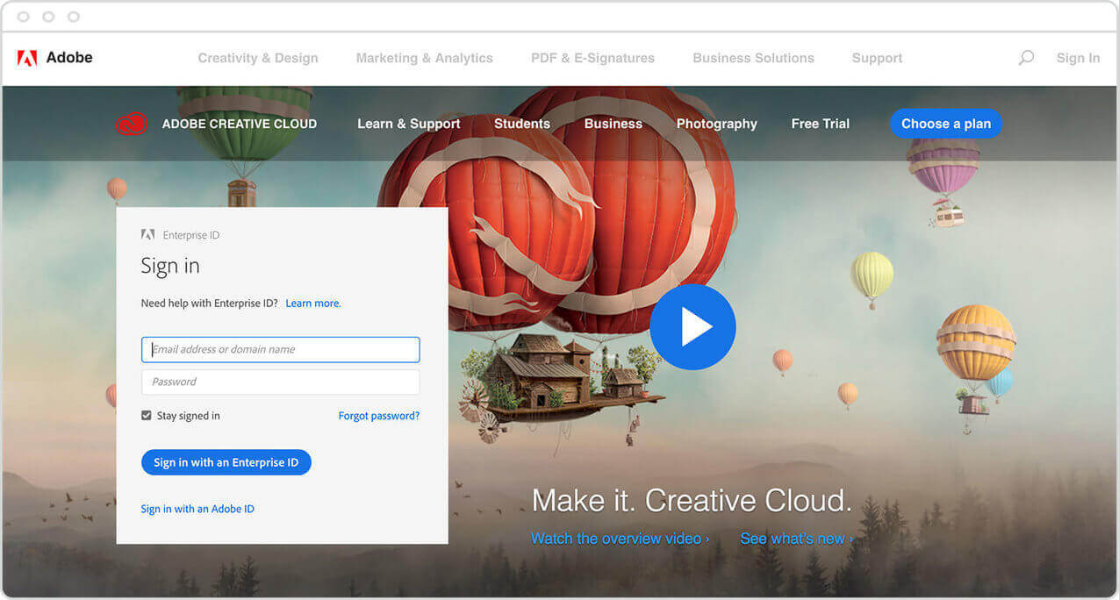Screen dimensions: 1119x600
Task: Follow the Learn more link
Action: tap(312, 304)
